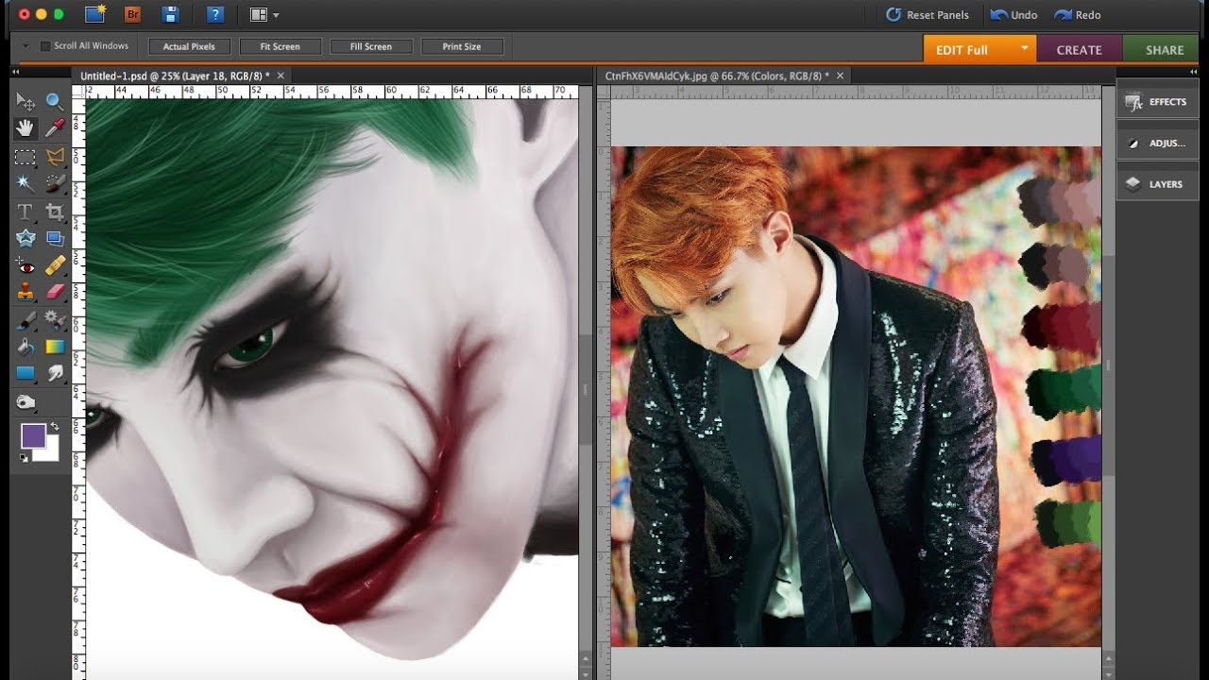Click the Print Size button
The image size is (1209, 680).
coord(461,46)
